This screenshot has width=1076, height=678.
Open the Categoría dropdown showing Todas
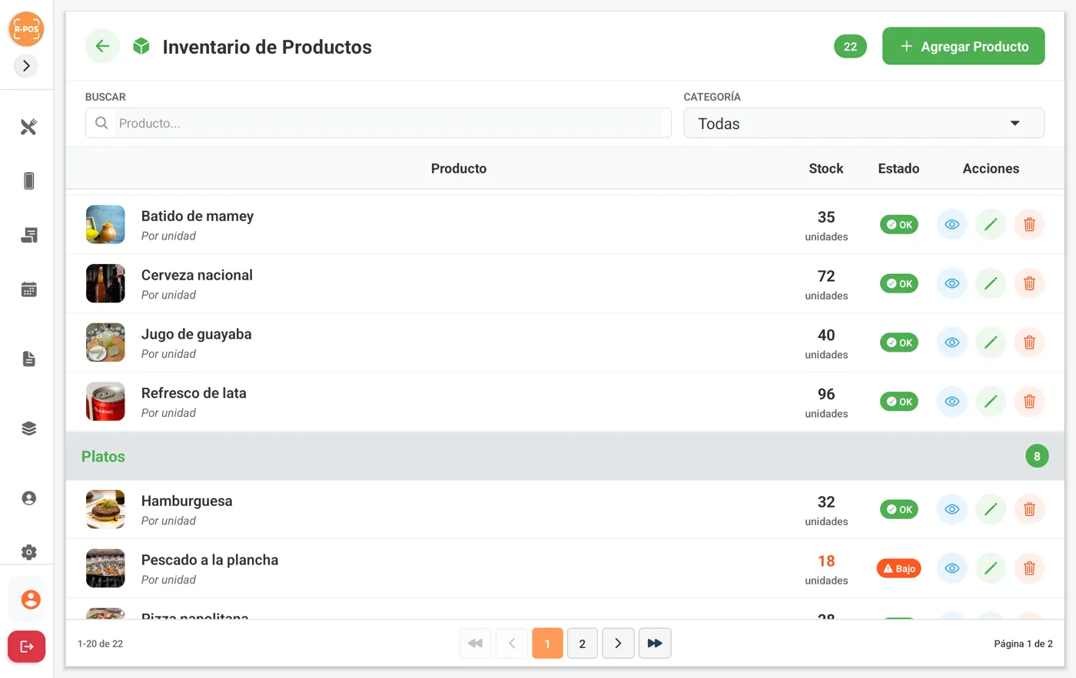(864, 123)
